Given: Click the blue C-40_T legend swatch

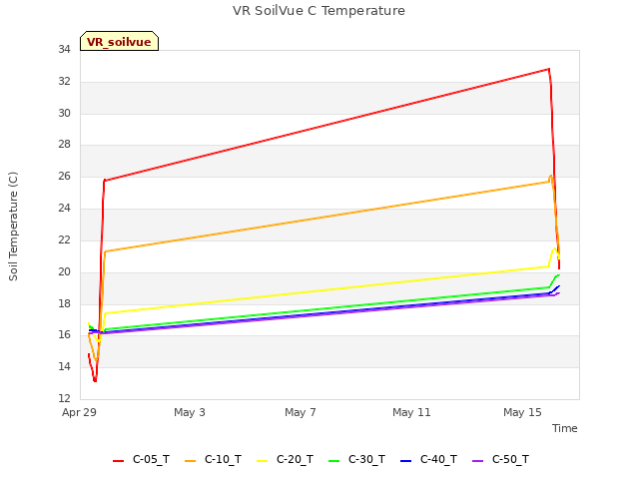Looking at the screenshot, I should pyautogui.click(x=405, y=461).
